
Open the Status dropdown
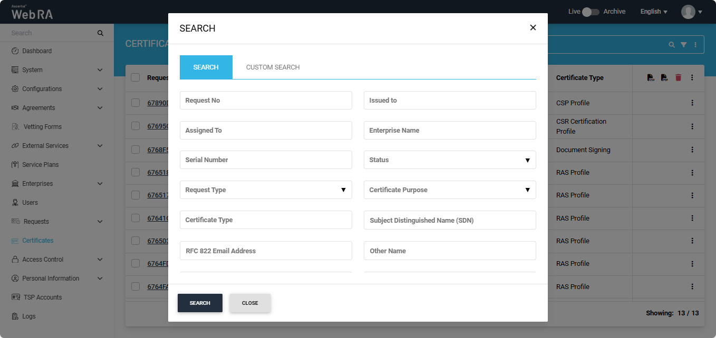pyautogui.click(x=450, y=160)
